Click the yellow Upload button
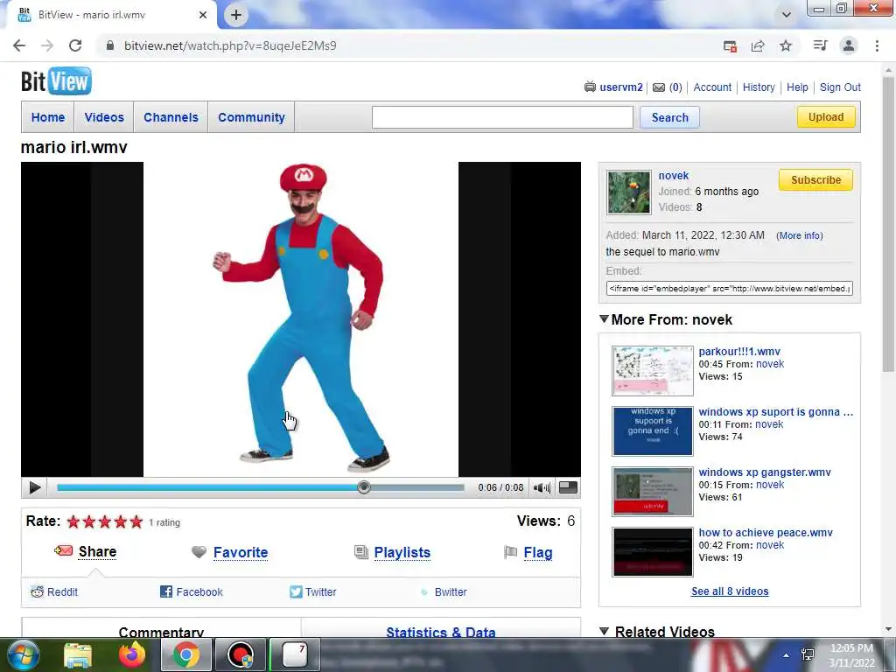 point(826,117)
